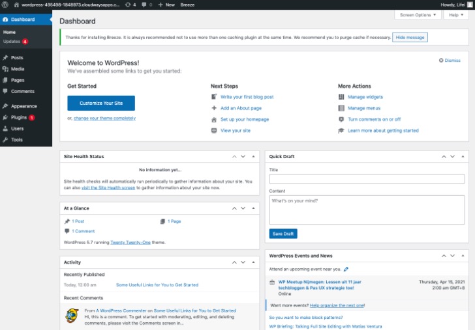Open updates via the admin bar refresh icon

[x=128, y=5]
